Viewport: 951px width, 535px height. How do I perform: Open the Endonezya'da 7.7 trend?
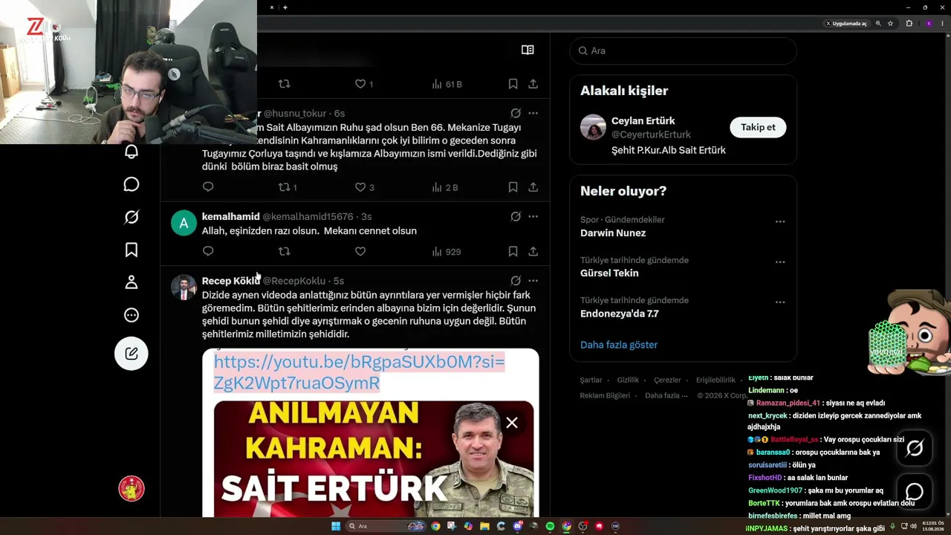[x=620, y=314]
